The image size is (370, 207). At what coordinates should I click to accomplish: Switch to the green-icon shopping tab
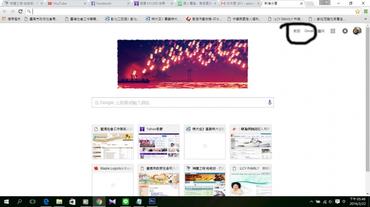tap(197, 3)
